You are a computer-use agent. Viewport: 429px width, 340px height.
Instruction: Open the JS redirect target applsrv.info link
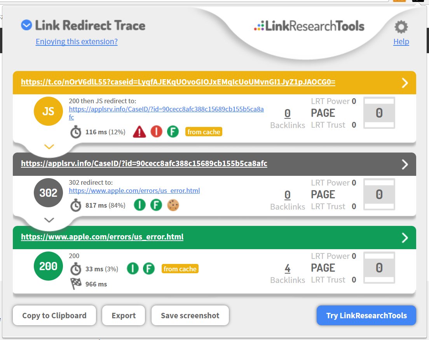click(166, 113)
